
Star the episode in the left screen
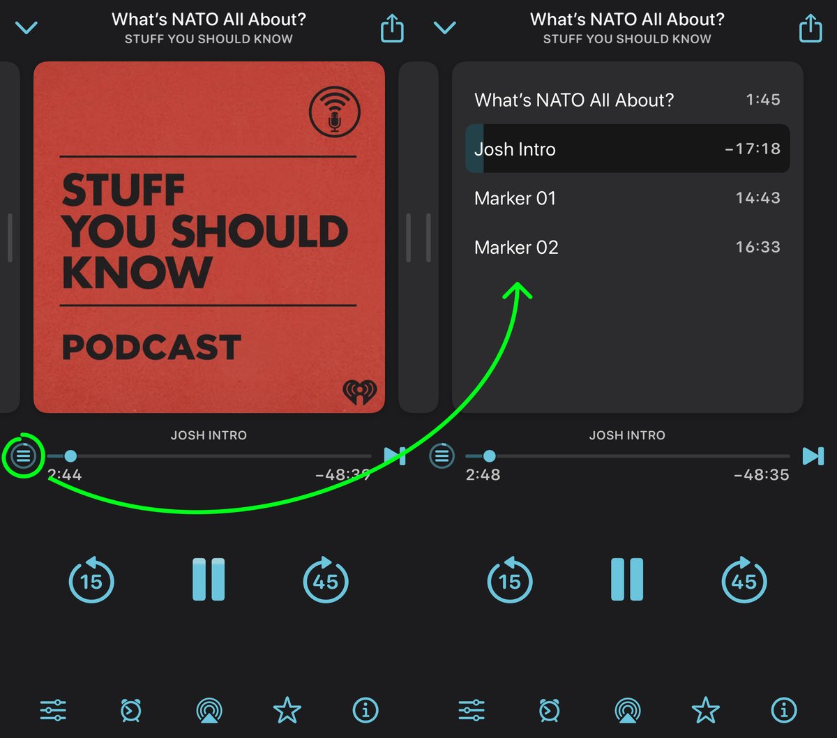click(287, 710)
